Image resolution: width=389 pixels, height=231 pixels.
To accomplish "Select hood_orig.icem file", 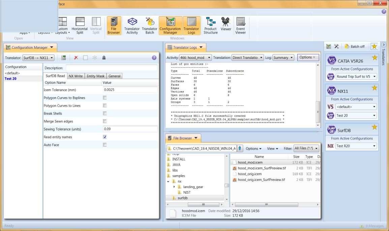I will [x=249, y=174].
